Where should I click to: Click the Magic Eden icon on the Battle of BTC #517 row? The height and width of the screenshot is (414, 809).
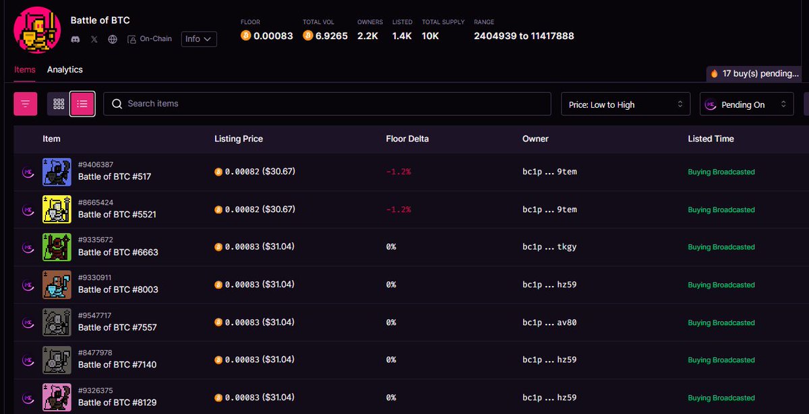[28, 172]
